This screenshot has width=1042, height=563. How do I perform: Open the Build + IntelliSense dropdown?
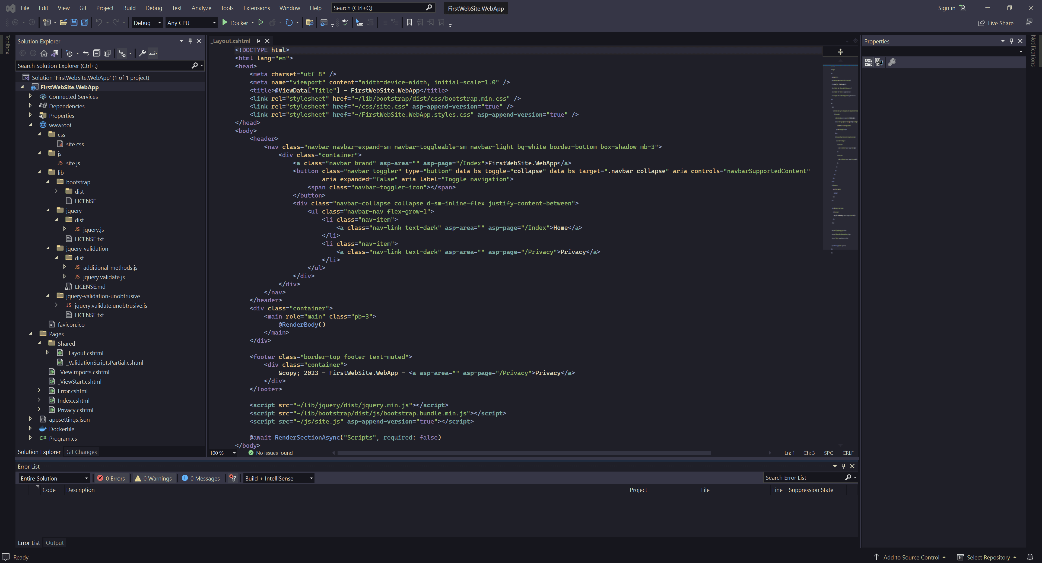pyautogui.click(x=279, y=478)
